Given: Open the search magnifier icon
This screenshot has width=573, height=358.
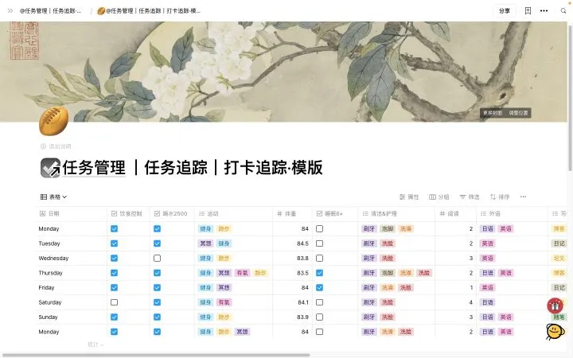Looking at the screenshot, I should click(563, 11).
